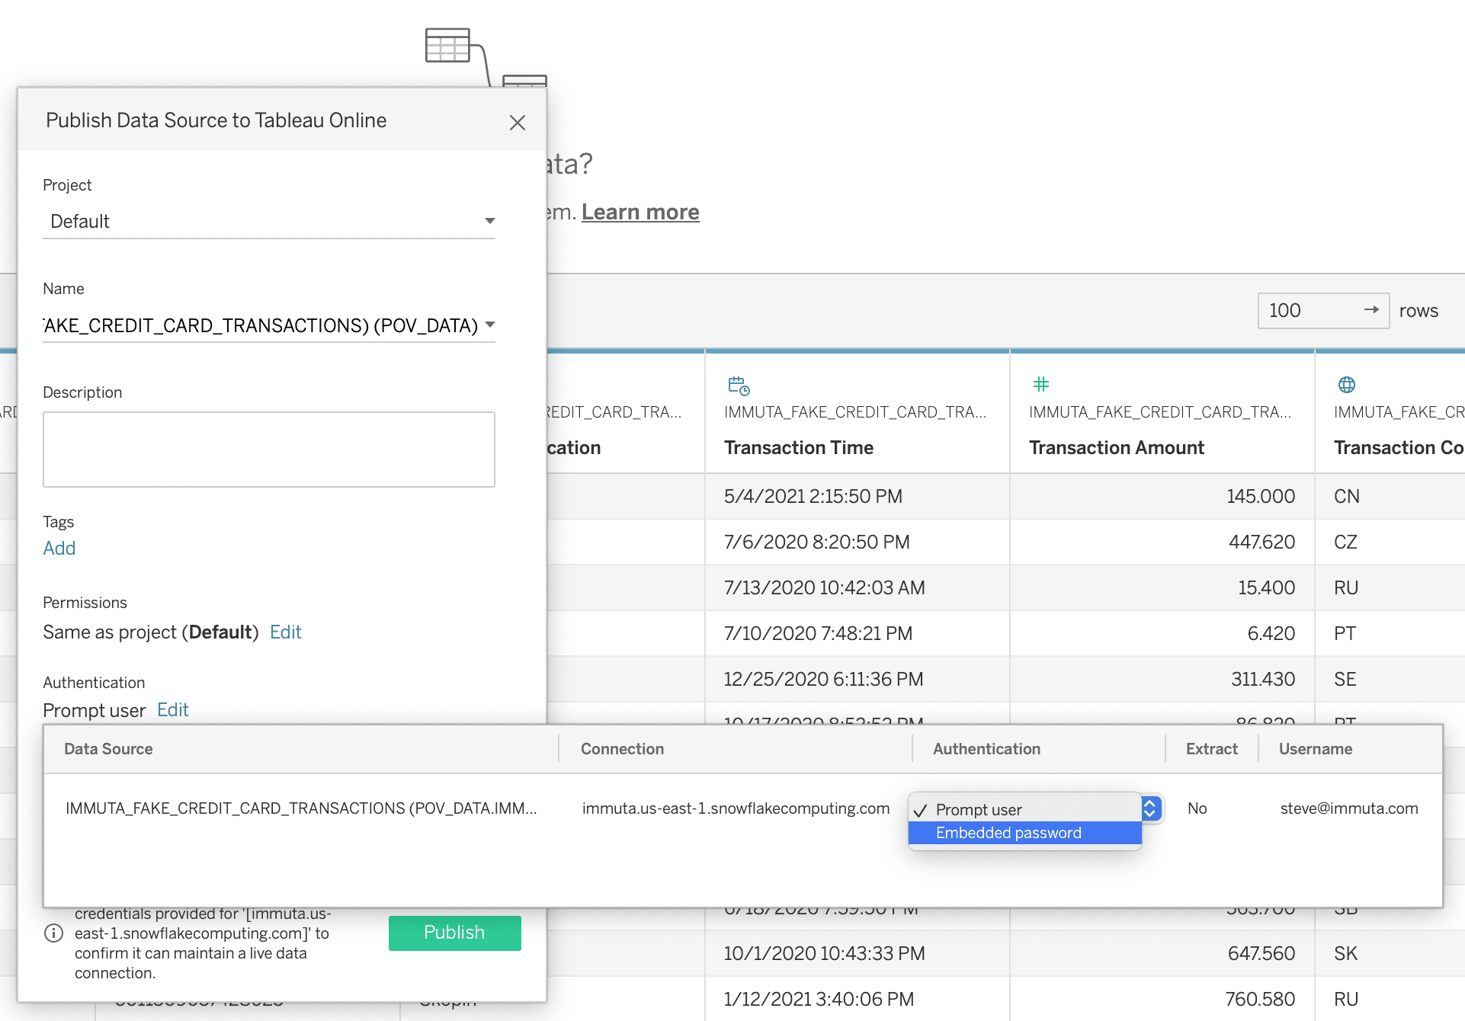1465x1021 pixels.
Task: Expand Authentication dropdown in data source row
Action: 1152,808
